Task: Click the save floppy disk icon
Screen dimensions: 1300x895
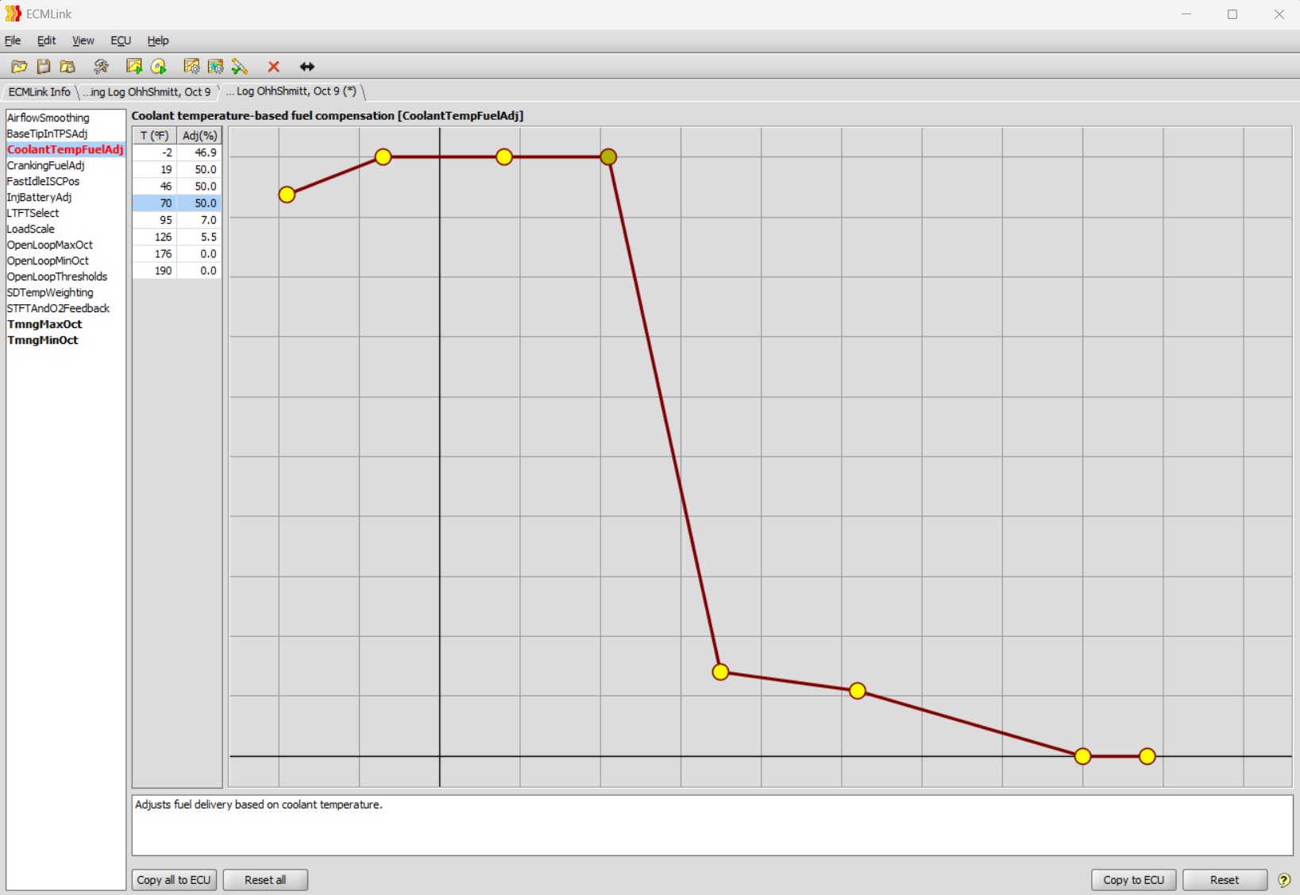Action: click(x=44, y=67)
